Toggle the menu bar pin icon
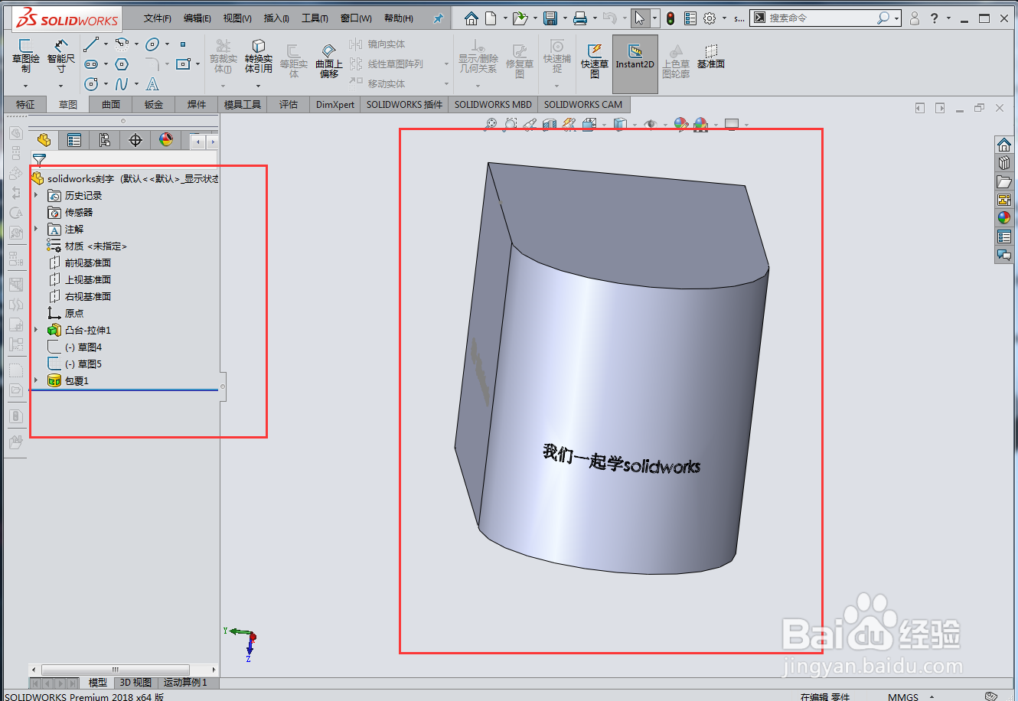Image resolution: width=1018 pixels, height=701 pixels. point(439,18)
